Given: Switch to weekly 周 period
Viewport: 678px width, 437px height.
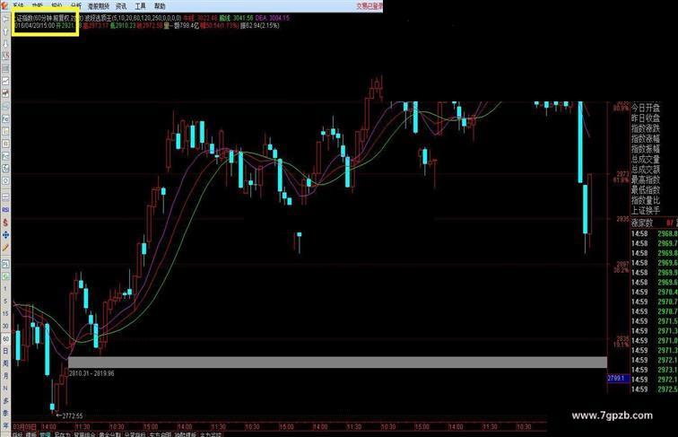Looking at the screenshot, I should [5, 363].
